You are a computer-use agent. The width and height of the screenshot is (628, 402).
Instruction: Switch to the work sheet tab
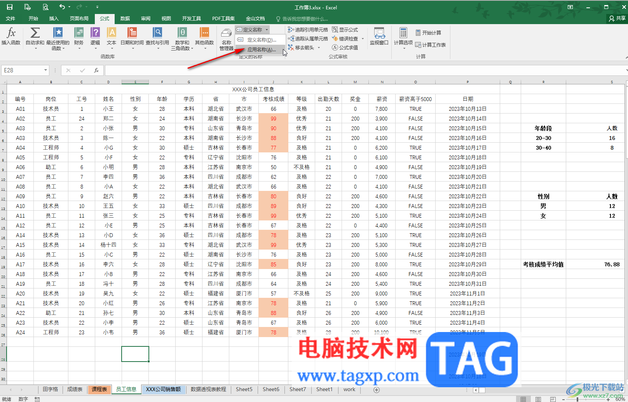pos(349,389)
